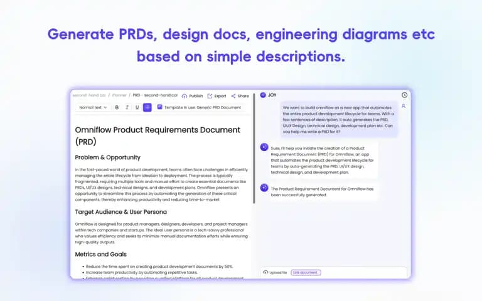Open chat history clock icon
482x301 pixels.
[404, 95]
